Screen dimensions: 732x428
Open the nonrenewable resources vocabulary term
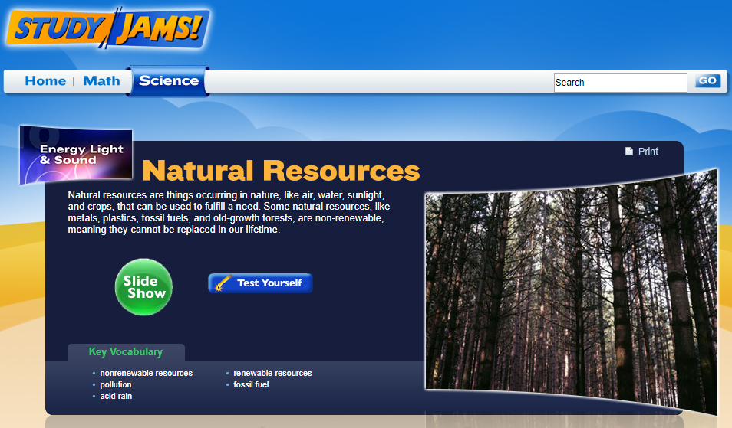(x=146, y=373)
